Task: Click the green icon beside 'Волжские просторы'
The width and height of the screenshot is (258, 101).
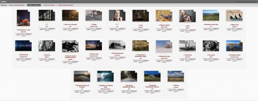Action: tap(204, 24)
